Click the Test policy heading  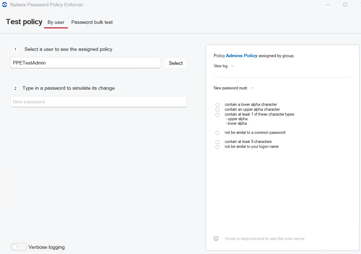coord(24,22)
